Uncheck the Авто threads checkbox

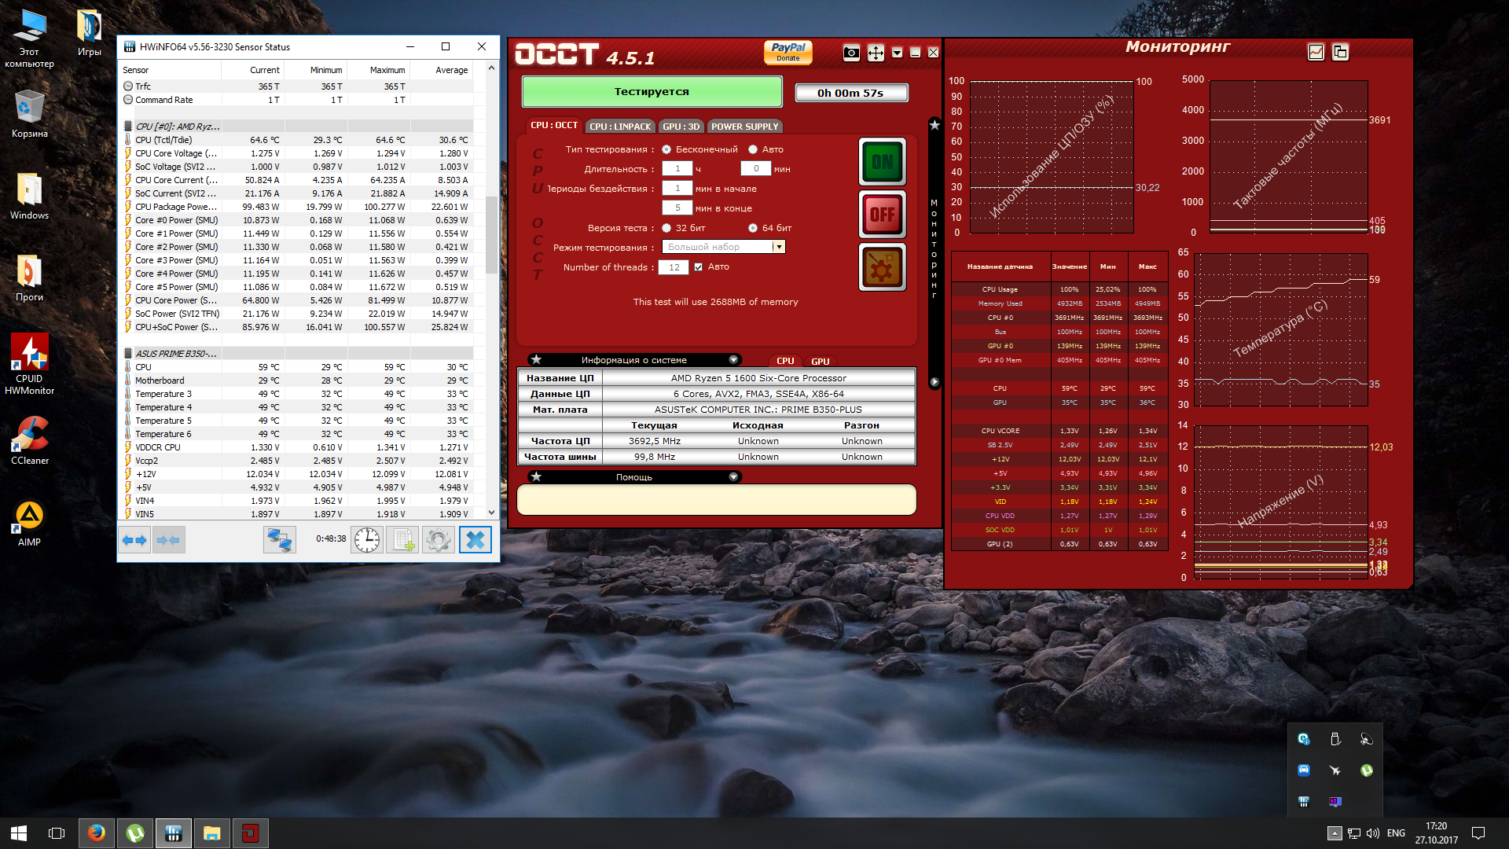tap(698, 267)
